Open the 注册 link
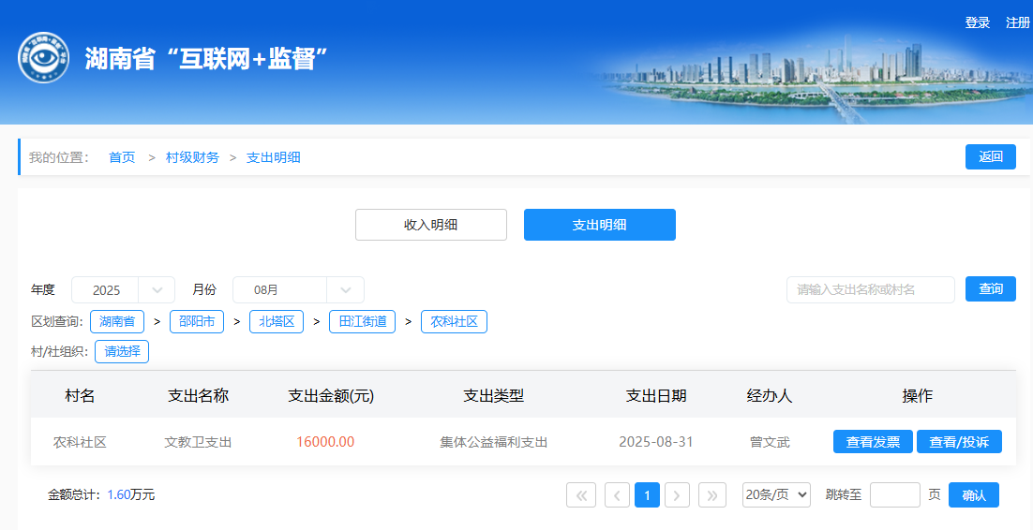The width and height of the screenshot is (1033, 530). click(x=1018, y=22)
